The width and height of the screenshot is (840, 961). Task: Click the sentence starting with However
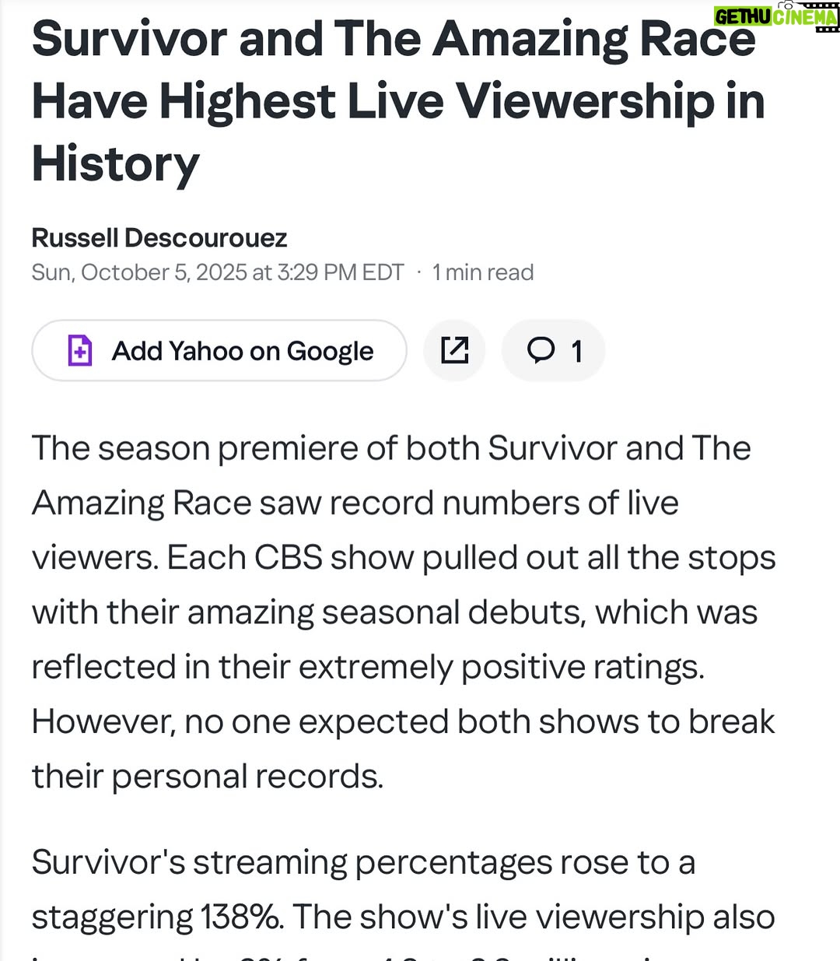pos(403,749)
